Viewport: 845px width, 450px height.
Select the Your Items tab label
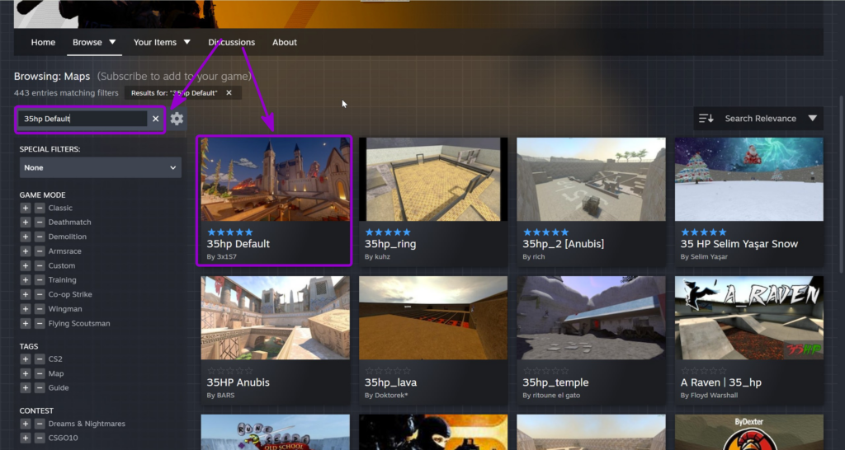pos(155,42)
